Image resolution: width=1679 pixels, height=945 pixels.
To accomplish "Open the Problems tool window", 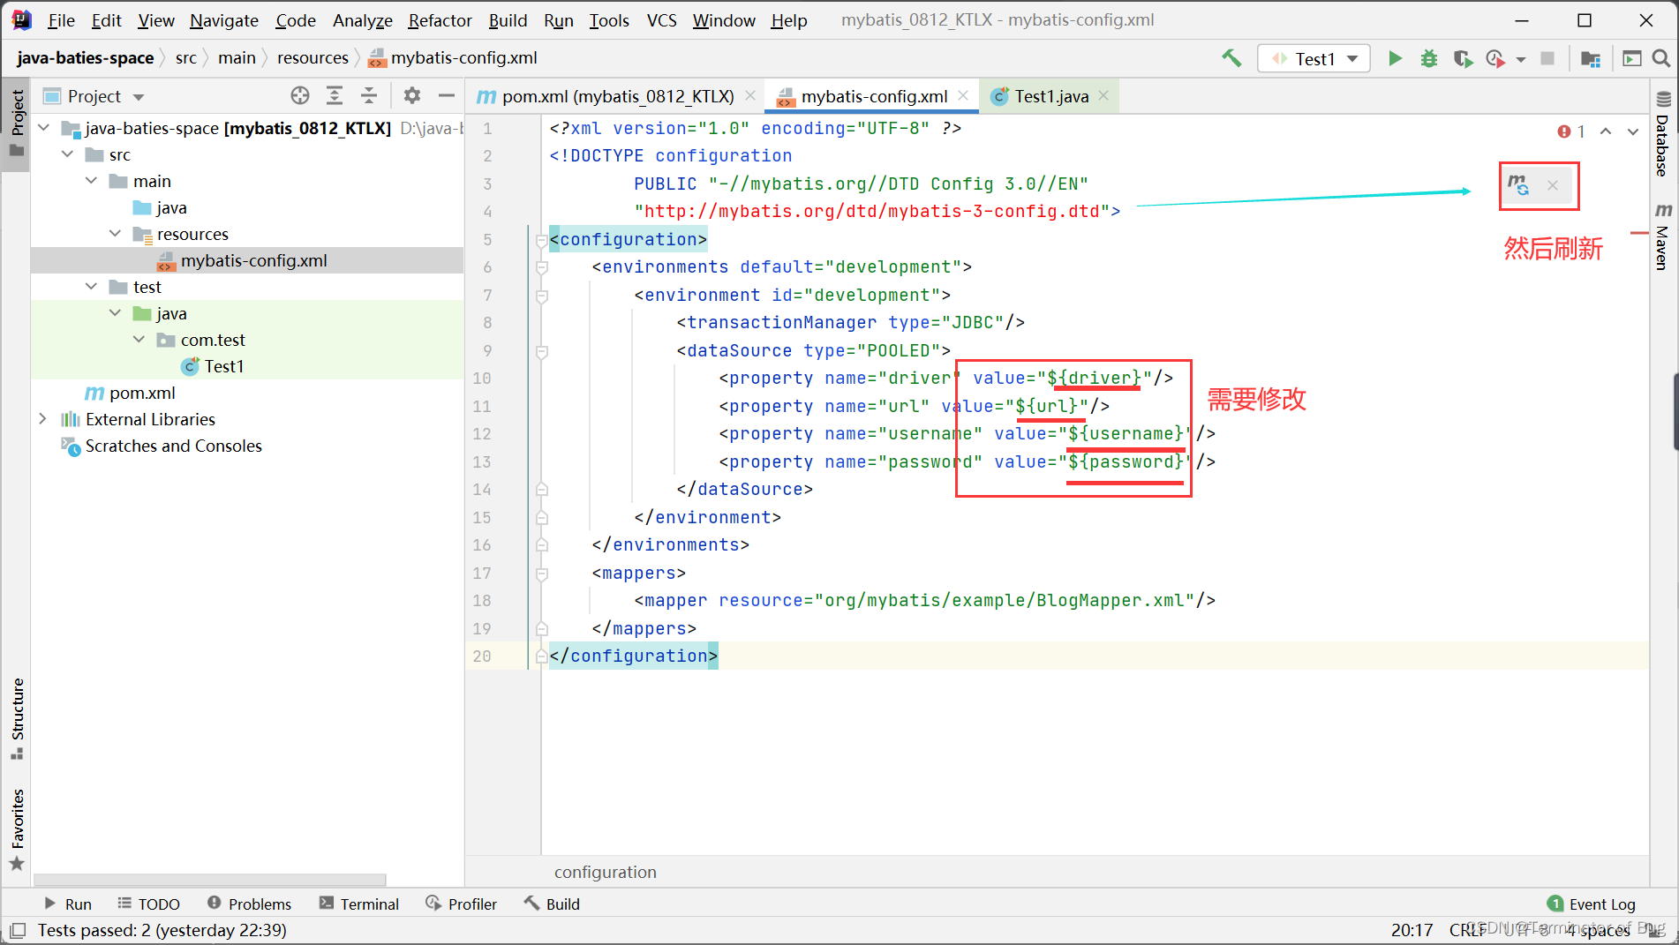I will pos(249,904).
